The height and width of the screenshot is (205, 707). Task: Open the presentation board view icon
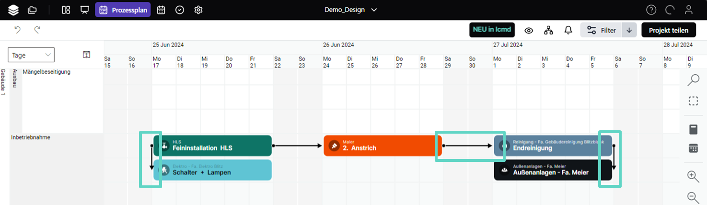coord(85,10)
